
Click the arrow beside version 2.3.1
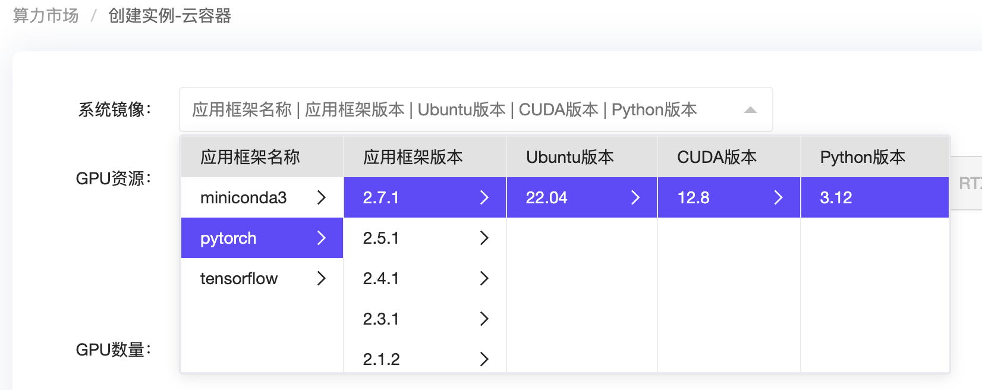click(484, 319)
